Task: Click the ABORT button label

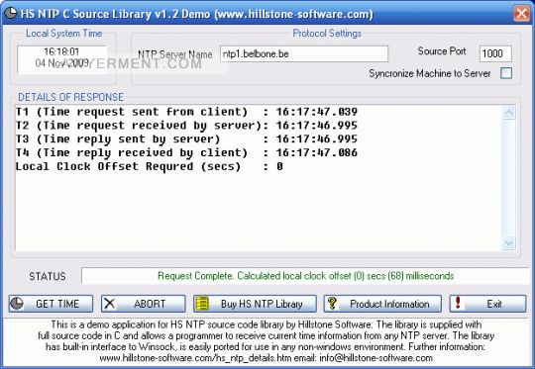Action: click(150, 304)
